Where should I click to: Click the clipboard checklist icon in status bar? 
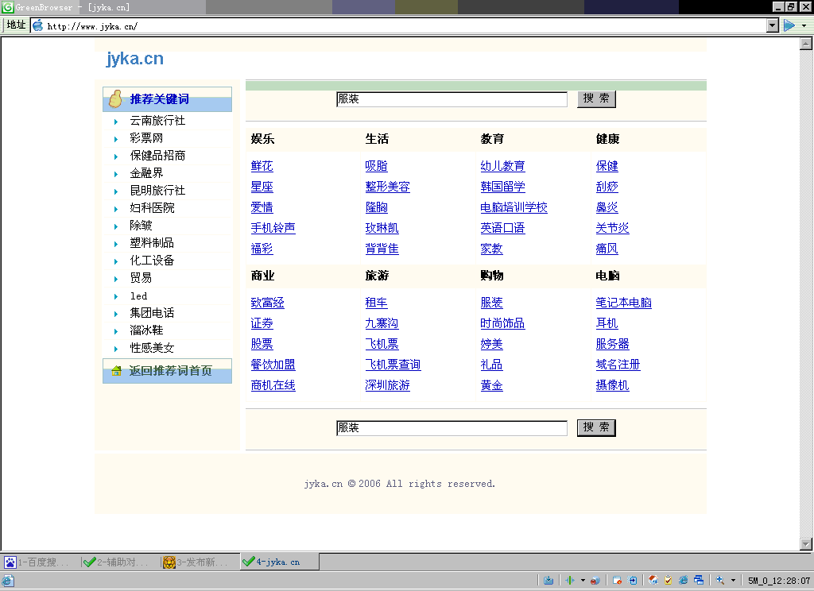tap(668, 581)
